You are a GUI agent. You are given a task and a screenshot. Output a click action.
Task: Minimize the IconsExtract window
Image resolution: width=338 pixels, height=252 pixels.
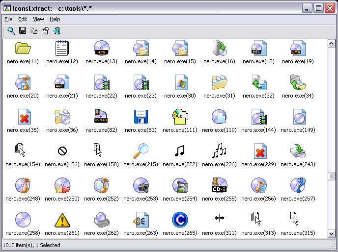[x=307, y=8]
